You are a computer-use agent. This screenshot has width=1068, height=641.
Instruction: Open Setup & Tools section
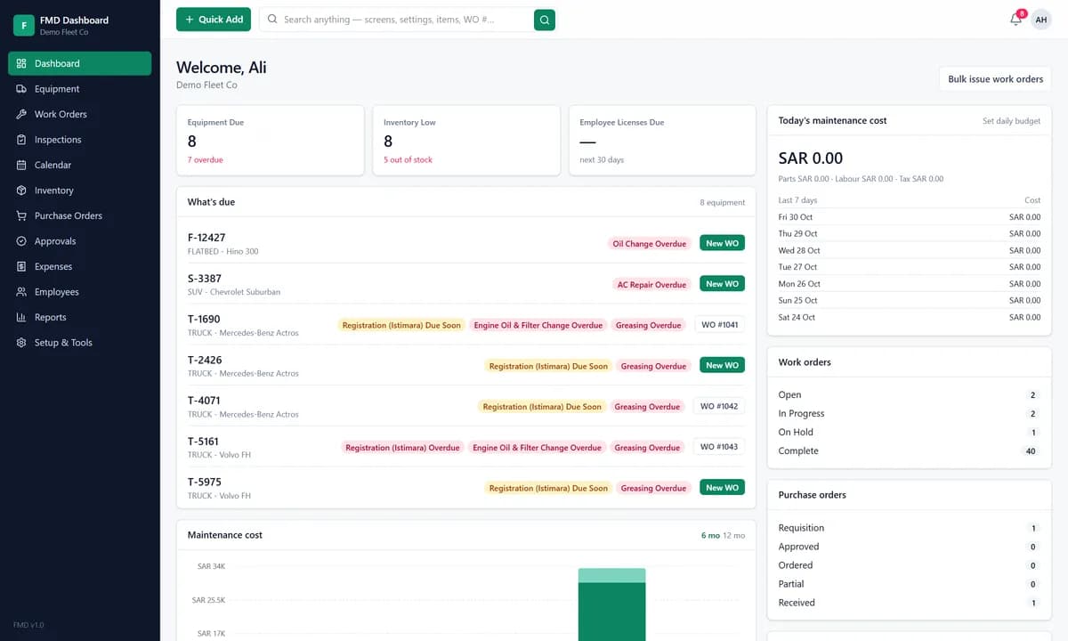pos(80,343)
